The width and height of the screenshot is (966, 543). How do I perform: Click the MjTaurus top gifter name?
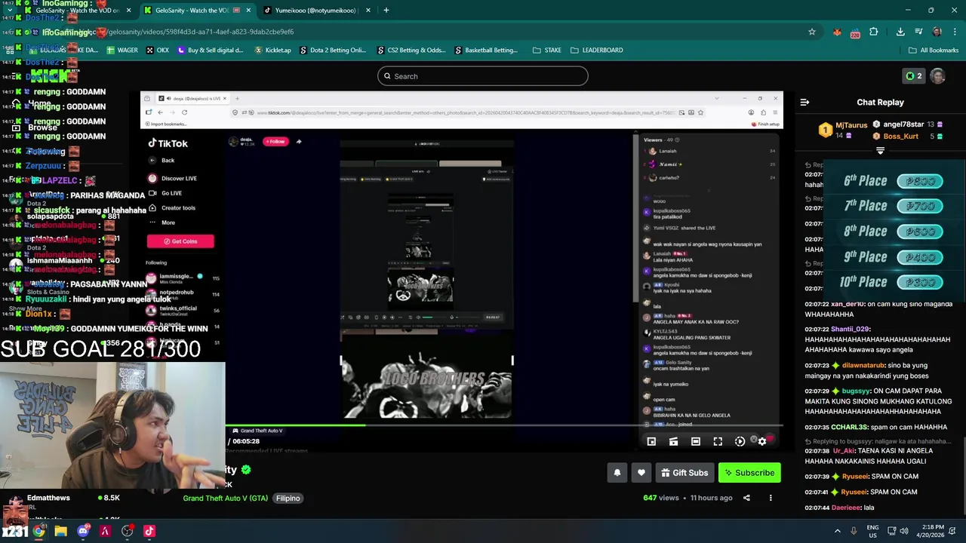click(x=851, y=125)
